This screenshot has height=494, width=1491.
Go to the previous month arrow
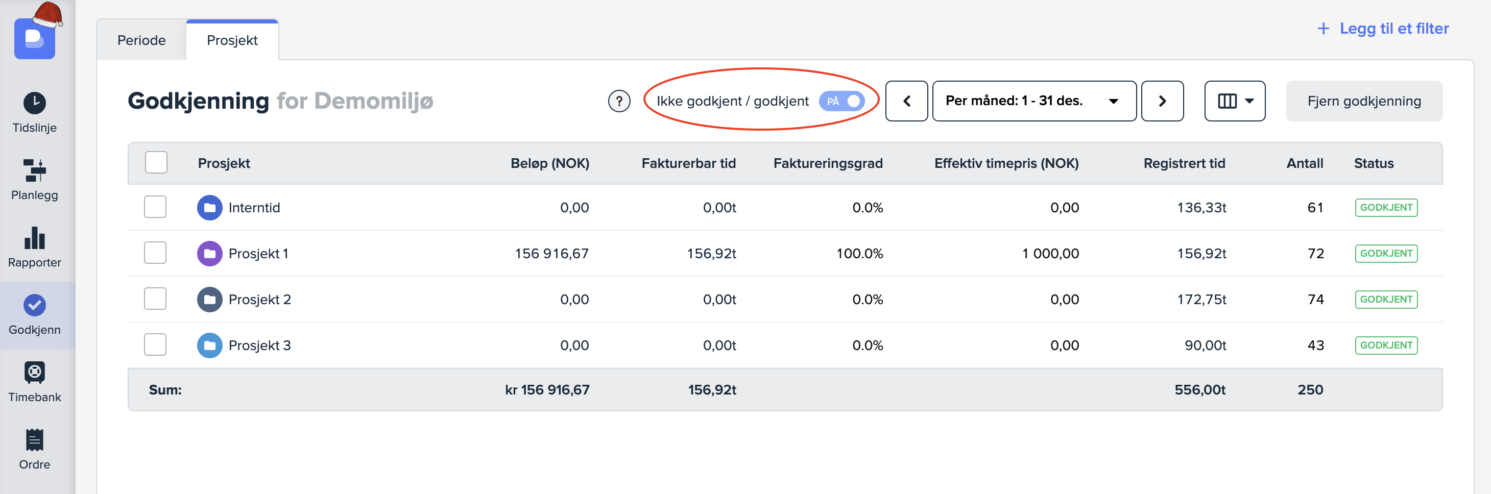pos(906,101)
